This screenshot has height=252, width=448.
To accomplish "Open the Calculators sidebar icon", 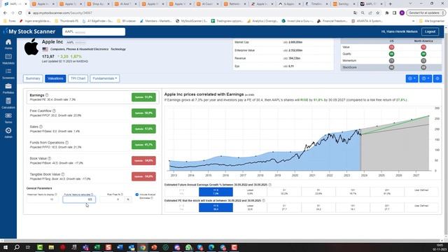I will point(8,103).
